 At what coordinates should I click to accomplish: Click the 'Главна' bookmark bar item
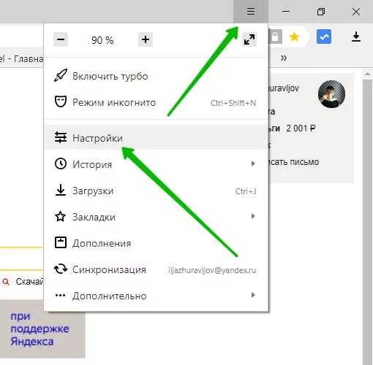coord(21,58)
